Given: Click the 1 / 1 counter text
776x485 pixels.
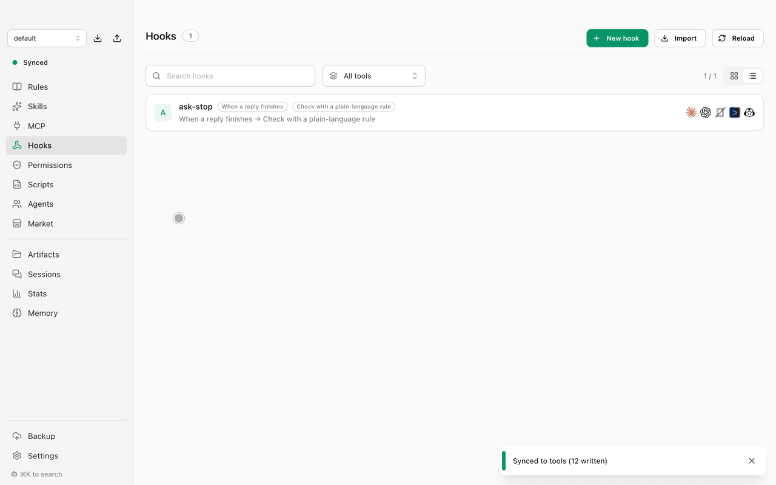Looking at the screenshot, I should 710,76.
